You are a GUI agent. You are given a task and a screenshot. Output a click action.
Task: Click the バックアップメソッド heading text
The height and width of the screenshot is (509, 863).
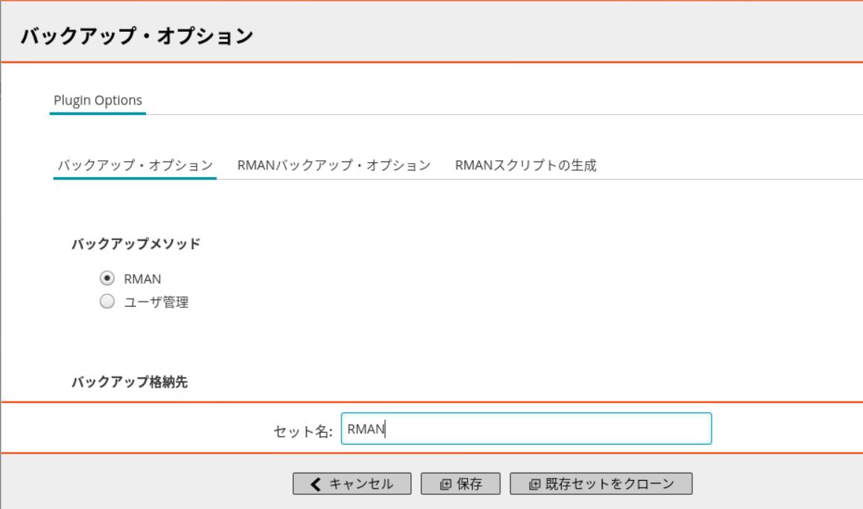point(136,244)
